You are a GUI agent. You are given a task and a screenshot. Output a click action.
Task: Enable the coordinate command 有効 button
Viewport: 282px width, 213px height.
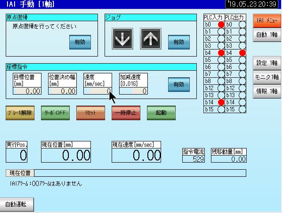(179, 84)
